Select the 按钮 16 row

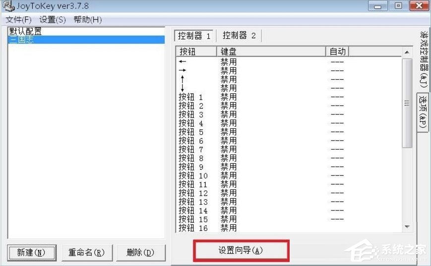(x=289, y=228)
